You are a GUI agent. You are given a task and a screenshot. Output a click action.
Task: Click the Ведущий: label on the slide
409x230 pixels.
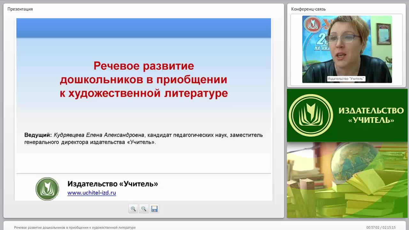38,135
